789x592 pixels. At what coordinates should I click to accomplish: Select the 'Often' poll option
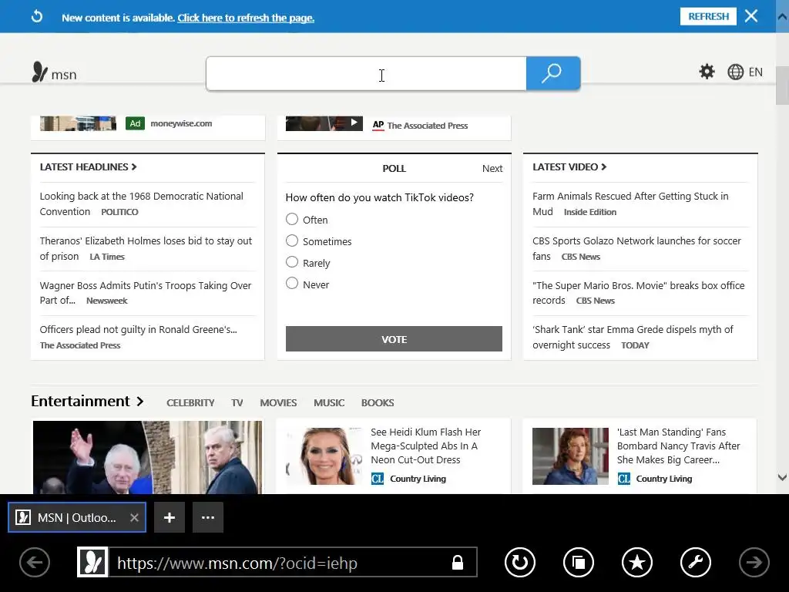pyautogui.click(x=292, y=219)
